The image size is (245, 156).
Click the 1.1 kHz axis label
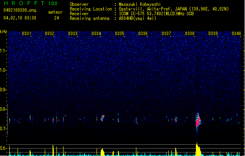[x=4, y=51]
